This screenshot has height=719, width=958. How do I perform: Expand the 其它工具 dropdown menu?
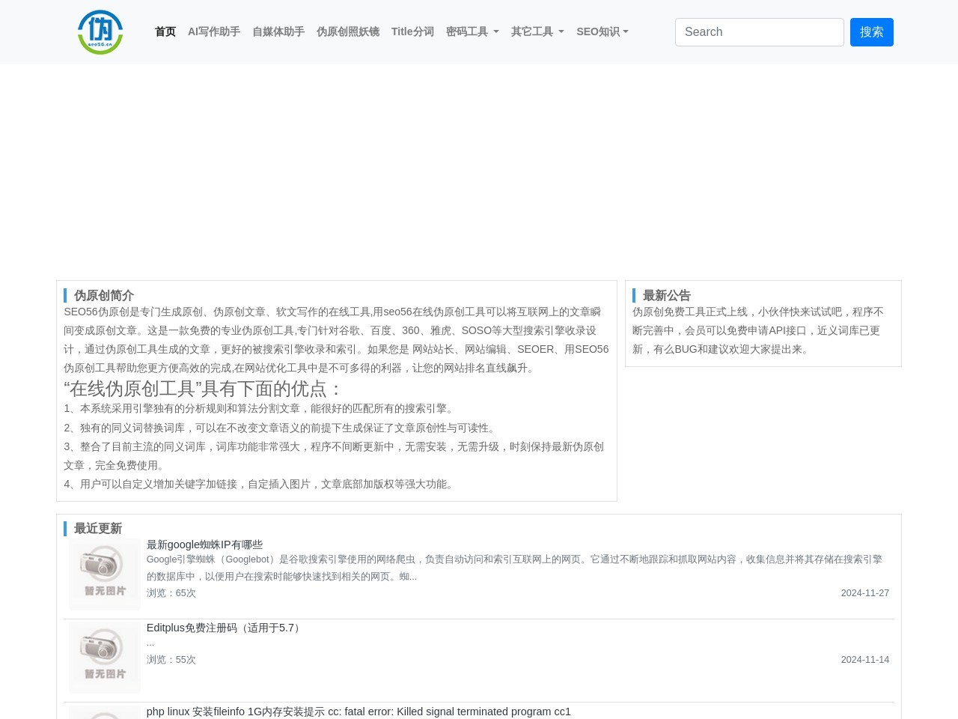tap(537, 31)
